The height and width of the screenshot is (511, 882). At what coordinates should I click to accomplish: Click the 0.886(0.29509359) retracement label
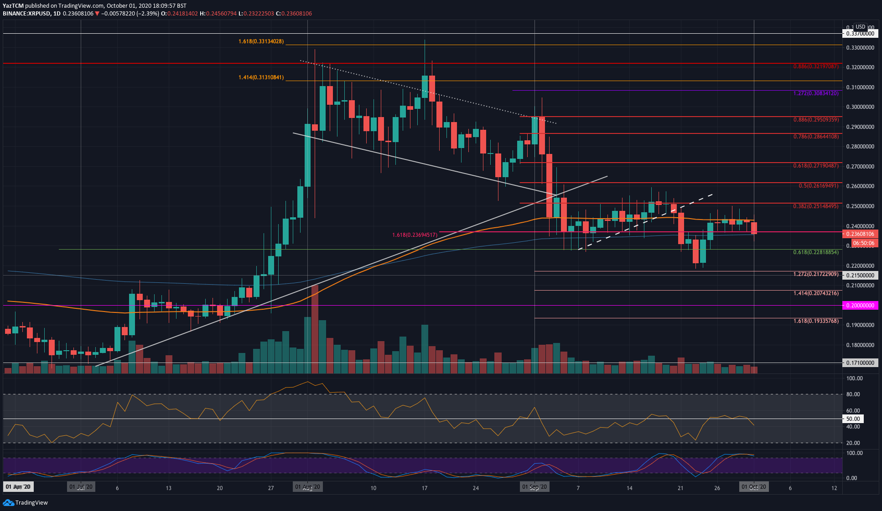click(x=816, y=120)
